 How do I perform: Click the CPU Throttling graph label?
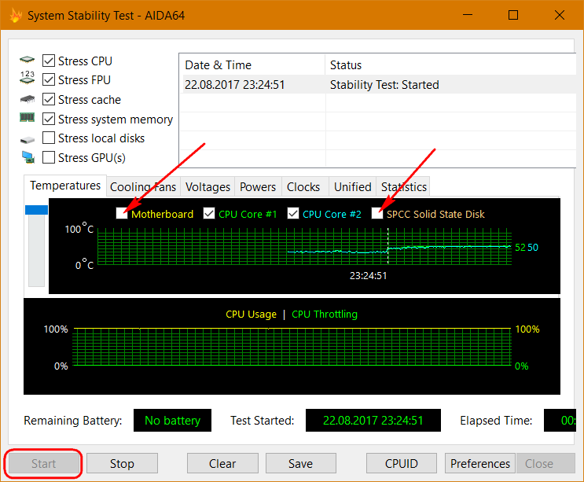325,315
